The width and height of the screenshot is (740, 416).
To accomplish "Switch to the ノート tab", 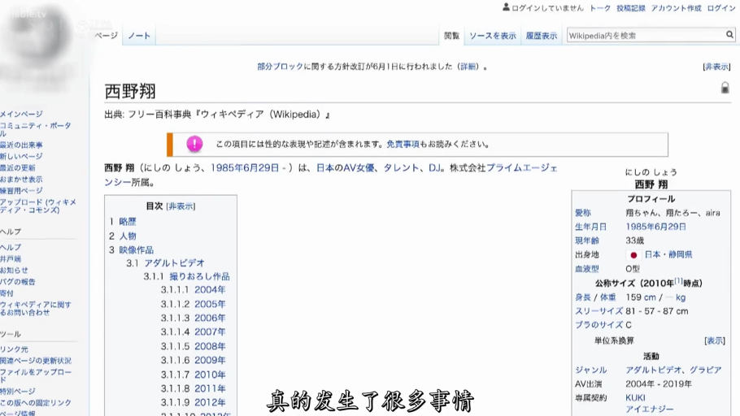I will (x=138, y=36).
